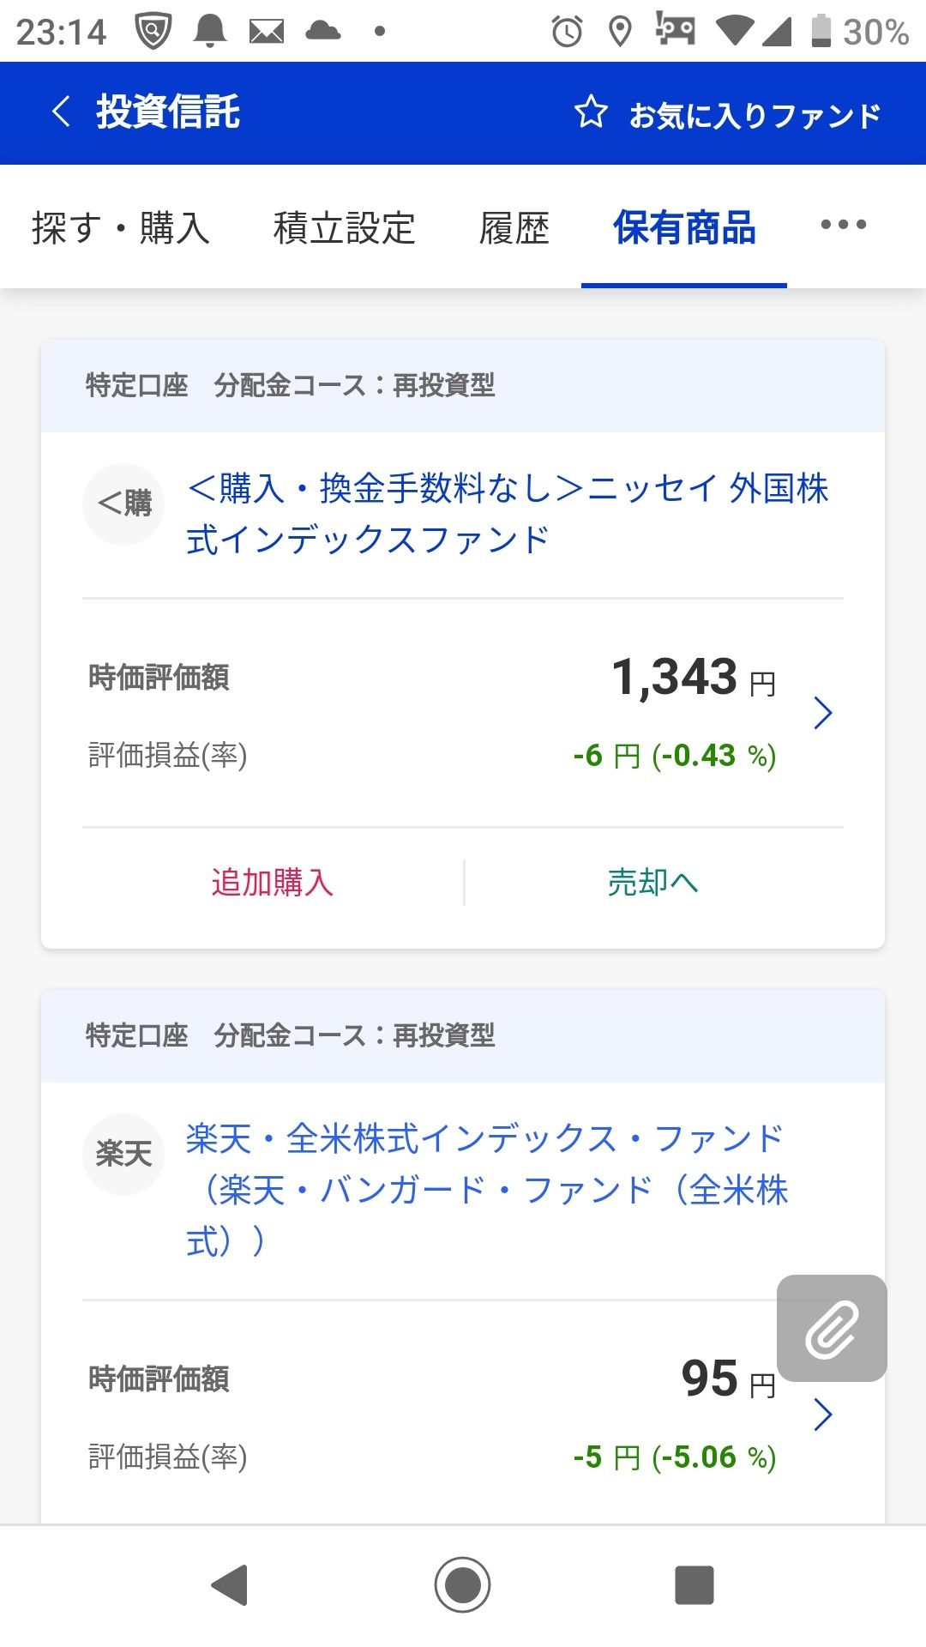Switch to the 探す・購入 tab

click(121, 229)
